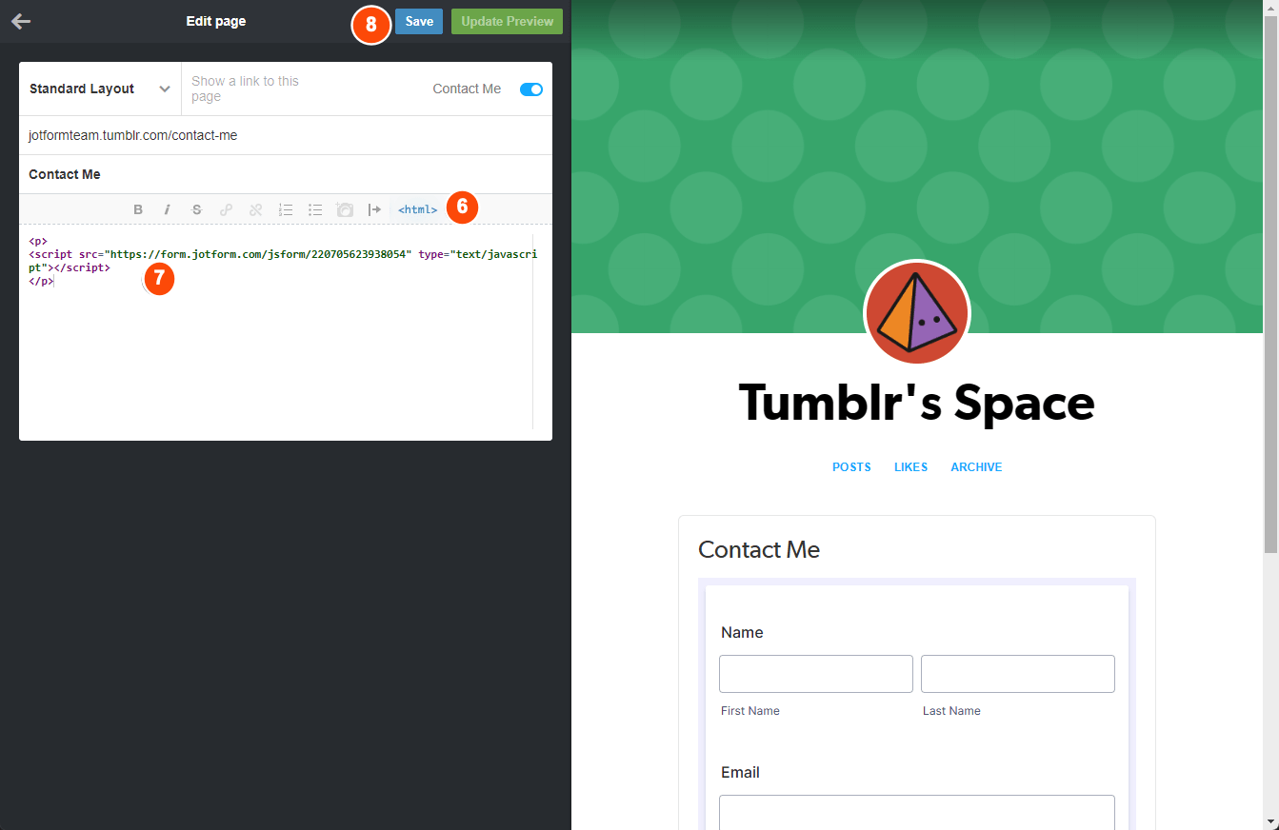This screenshot has width=1279, height=830.
Task: Insert an unordered bullet list
Action: 315,209
